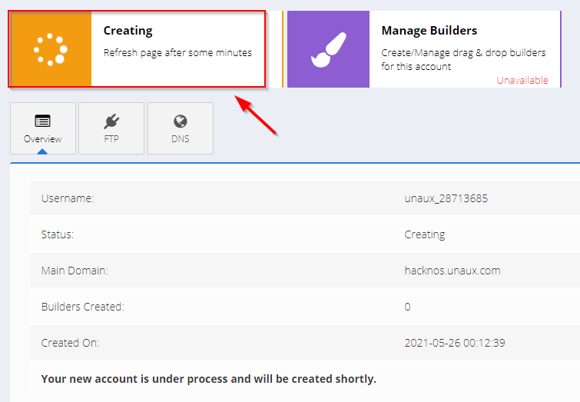Click the Main Domain: label
The image size is (580, 402).
[75, 271]
